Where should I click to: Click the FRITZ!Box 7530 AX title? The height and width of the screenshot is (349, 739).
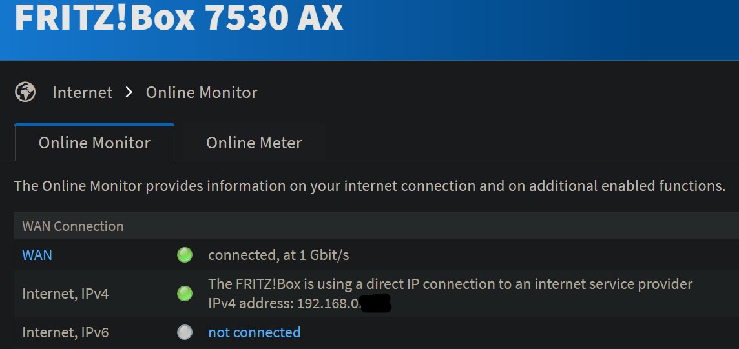[179, 17]
